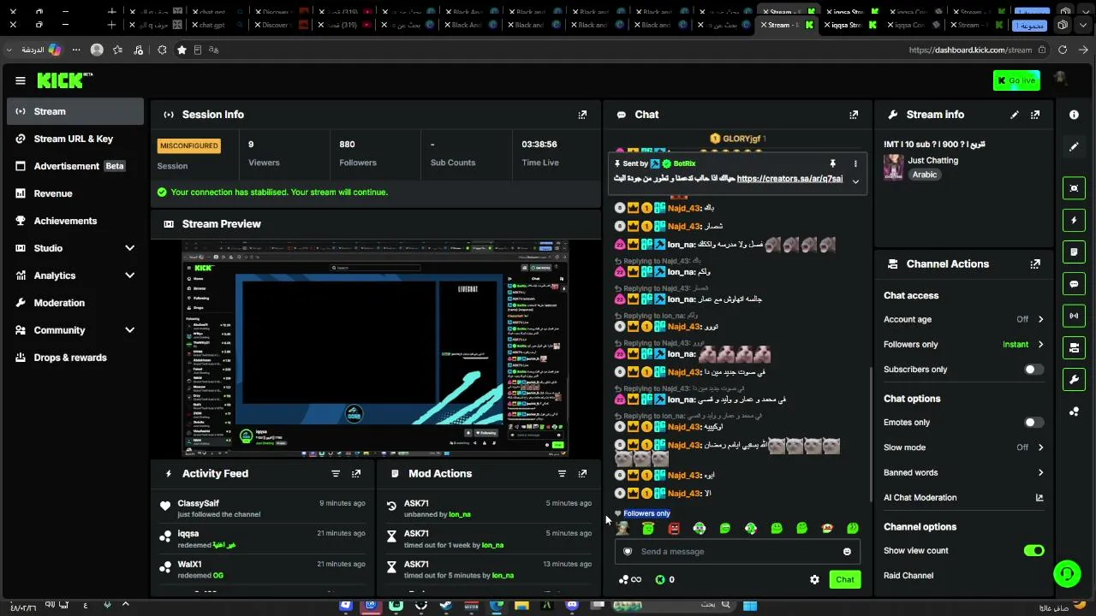Toggle the broadcast signal widget icon
The image size is (1096, 616).
1074,316
